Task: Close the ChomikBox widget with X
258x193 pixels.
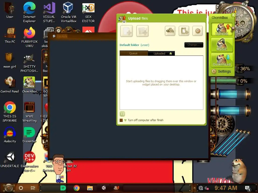Action: coord(233,15)
